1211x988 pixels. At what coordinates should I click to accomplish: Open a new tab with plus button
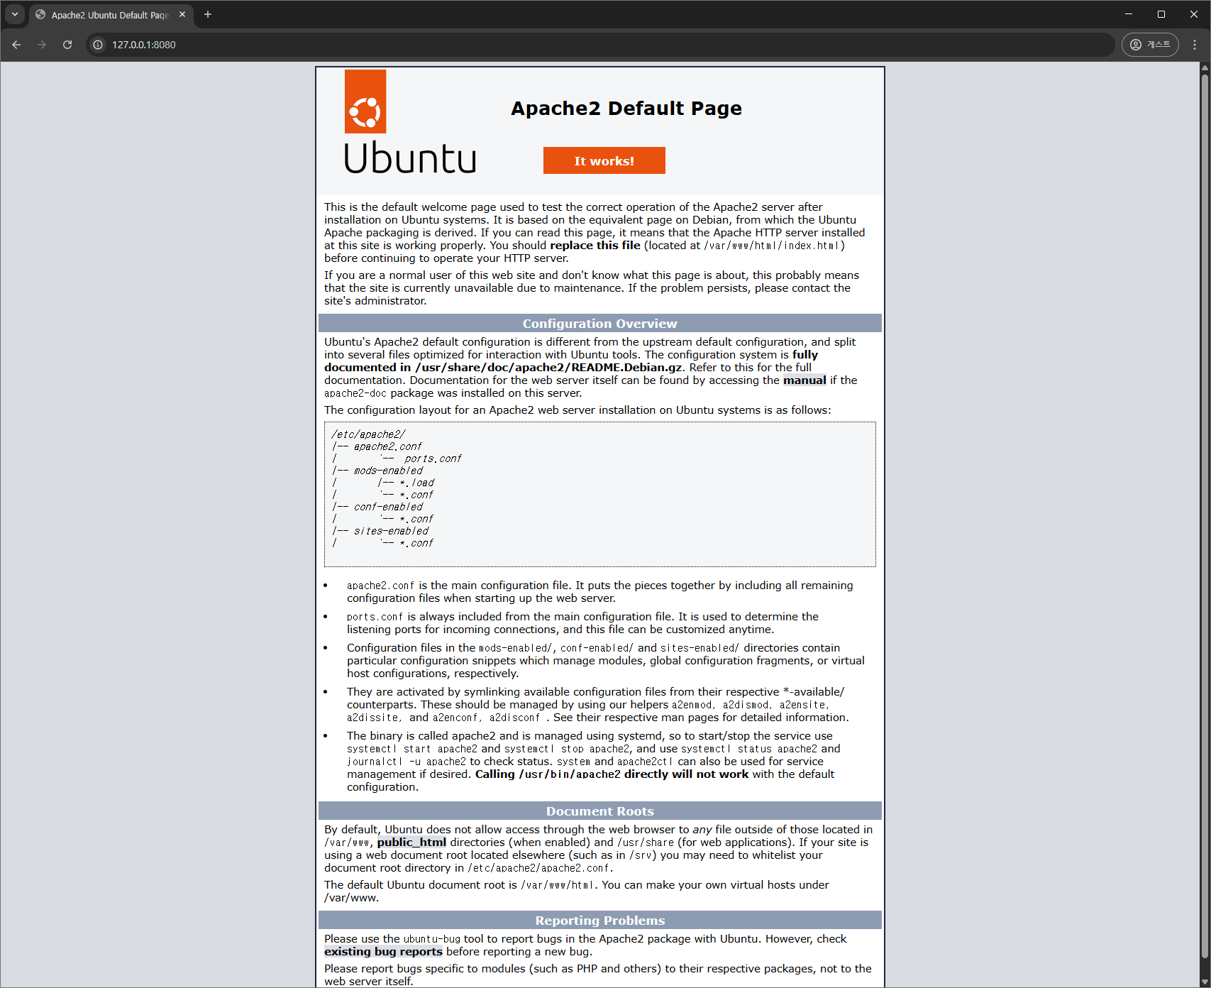pyautogui.click(x=208, y=14)
